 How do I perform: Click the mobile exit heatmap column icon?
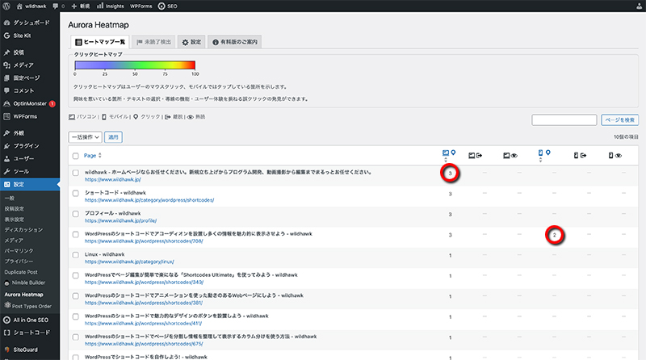click(x=578, y=154)
